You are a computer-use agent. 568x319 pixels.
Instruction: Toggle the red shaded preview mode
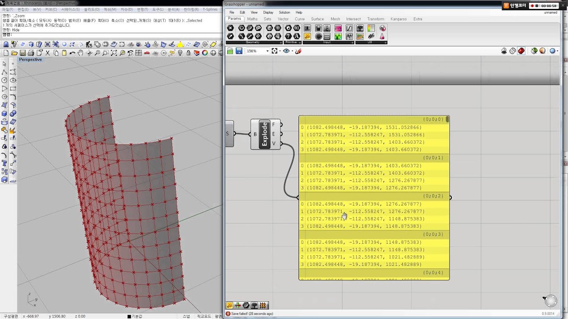pyautogui.click(x=521, y=51)
